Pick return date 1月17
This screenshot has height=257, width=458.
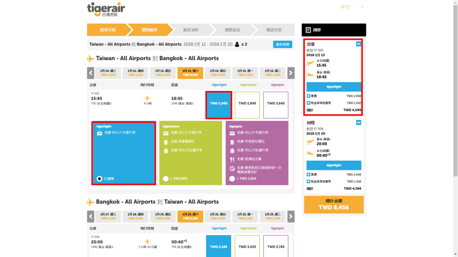point(108,216)
